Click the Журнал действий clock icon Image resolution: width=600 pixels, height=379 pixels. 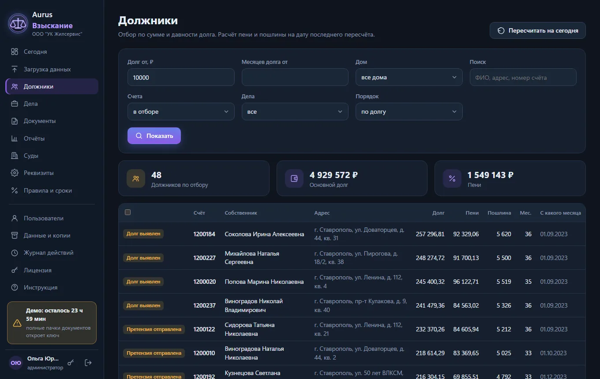[x=15, y=253]
